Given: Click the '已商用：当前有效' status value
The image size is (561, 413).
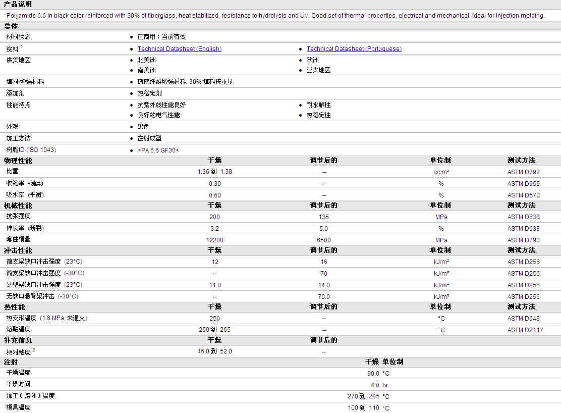Looking at the screenshot, I should (x=161, y=37).
